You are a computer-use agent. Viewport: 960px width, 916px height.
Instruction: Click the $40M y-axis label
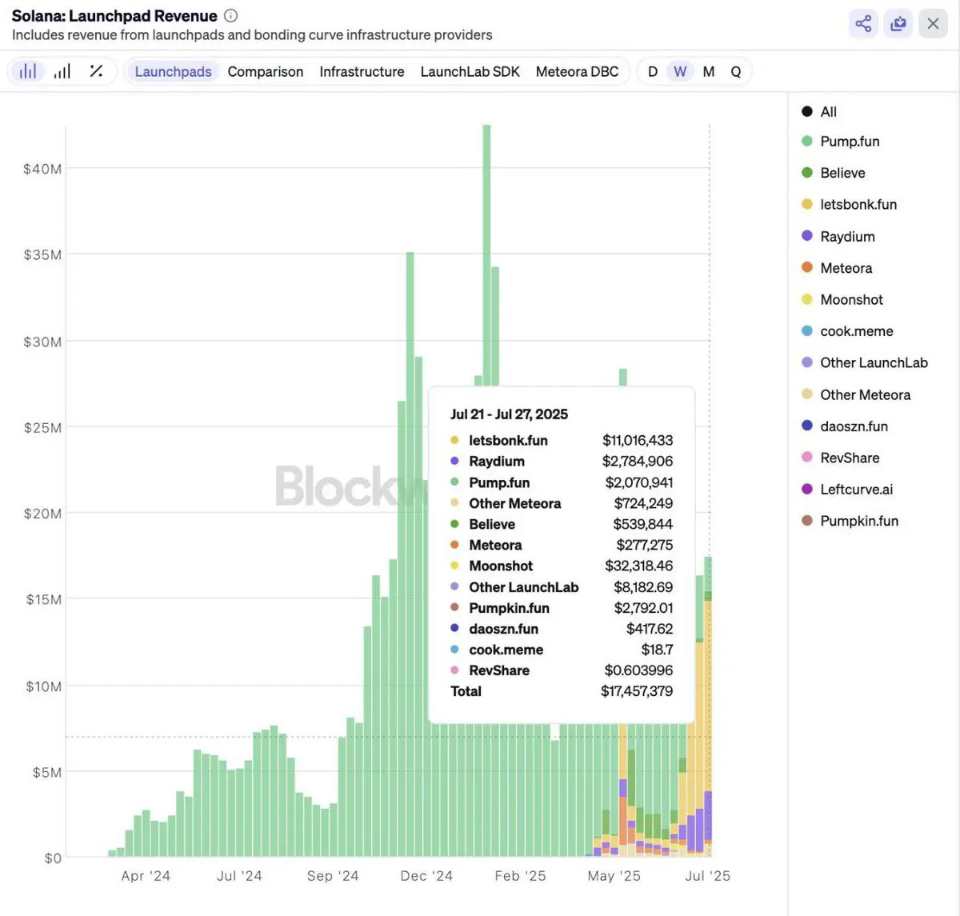(42, 169)
